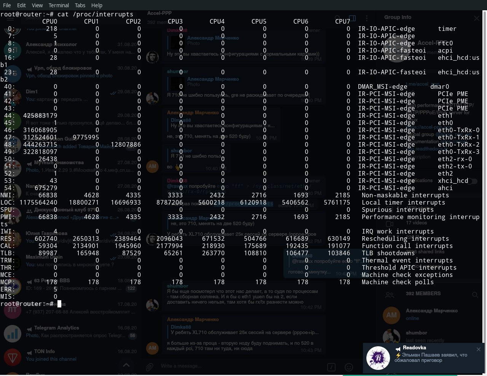Open the Edit menu
The width and height of the screenshot is (487, 376).
22,5
